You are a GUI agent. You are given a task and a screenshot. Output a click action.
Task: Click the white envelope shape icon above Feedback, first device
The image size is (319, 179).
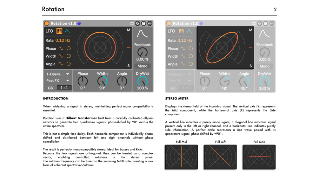point(142,34)
